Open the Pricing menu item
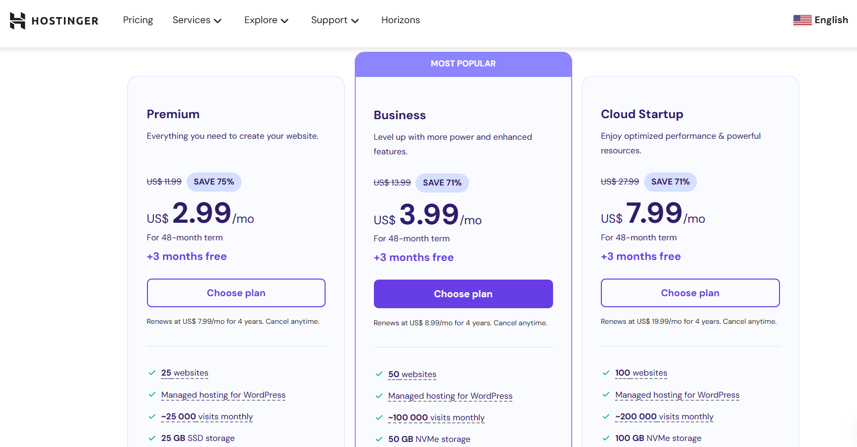This screenshot has width=857, height=447. tap(138, 20)
